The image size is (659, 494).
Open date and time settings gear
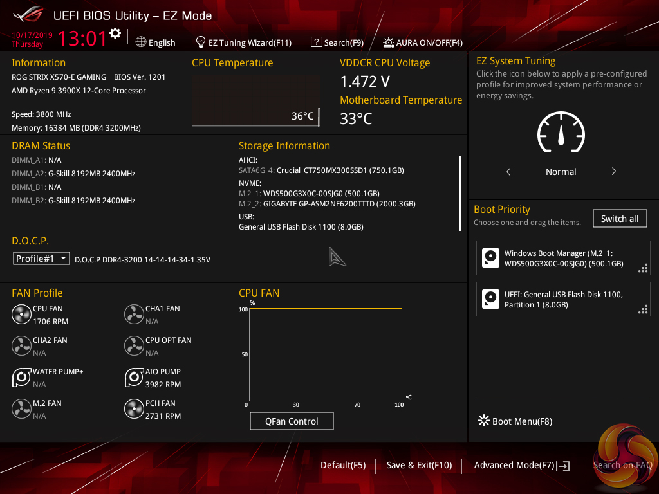115,33
